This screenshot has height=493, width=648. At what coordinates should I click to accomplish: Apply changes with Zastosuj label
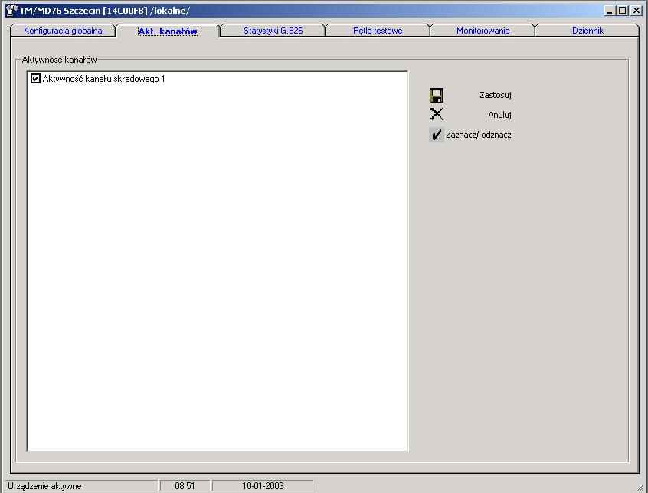496,95
